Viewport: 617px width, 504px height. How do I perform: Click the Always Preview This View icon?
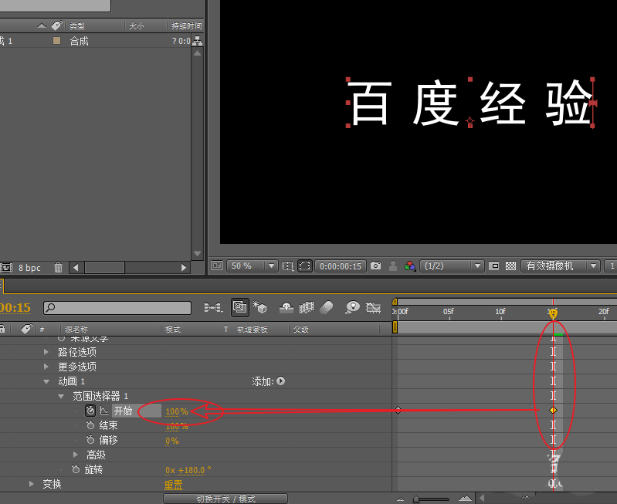click(x=217, y=266)
